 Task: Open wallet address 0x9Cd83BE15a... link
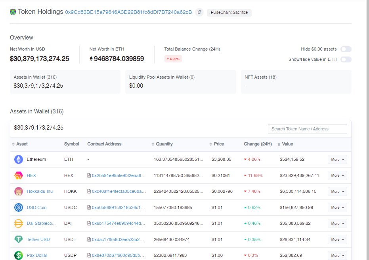tap(128, 12)
